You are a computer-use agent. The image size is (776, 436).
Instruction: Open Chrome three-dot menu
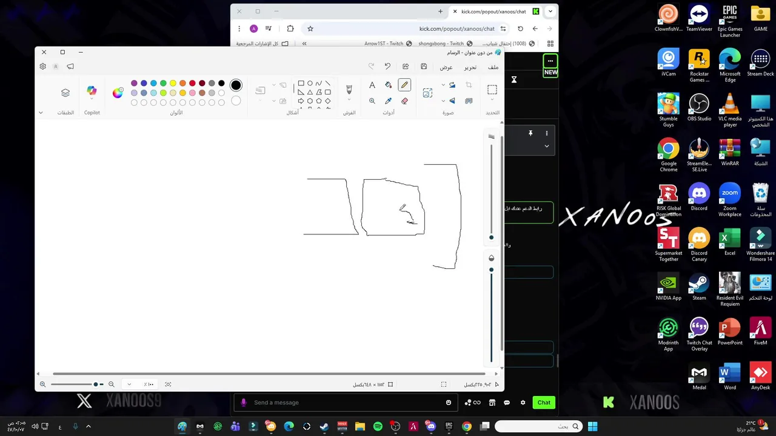click(239, 28)
